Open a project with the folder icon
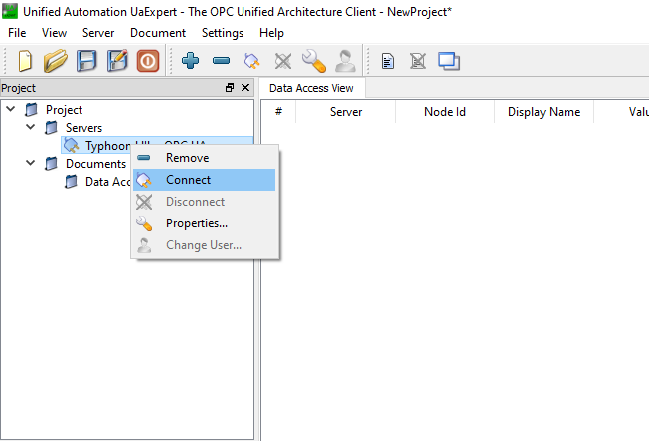Viewport: 649px width, 441px height. [56, 61]
